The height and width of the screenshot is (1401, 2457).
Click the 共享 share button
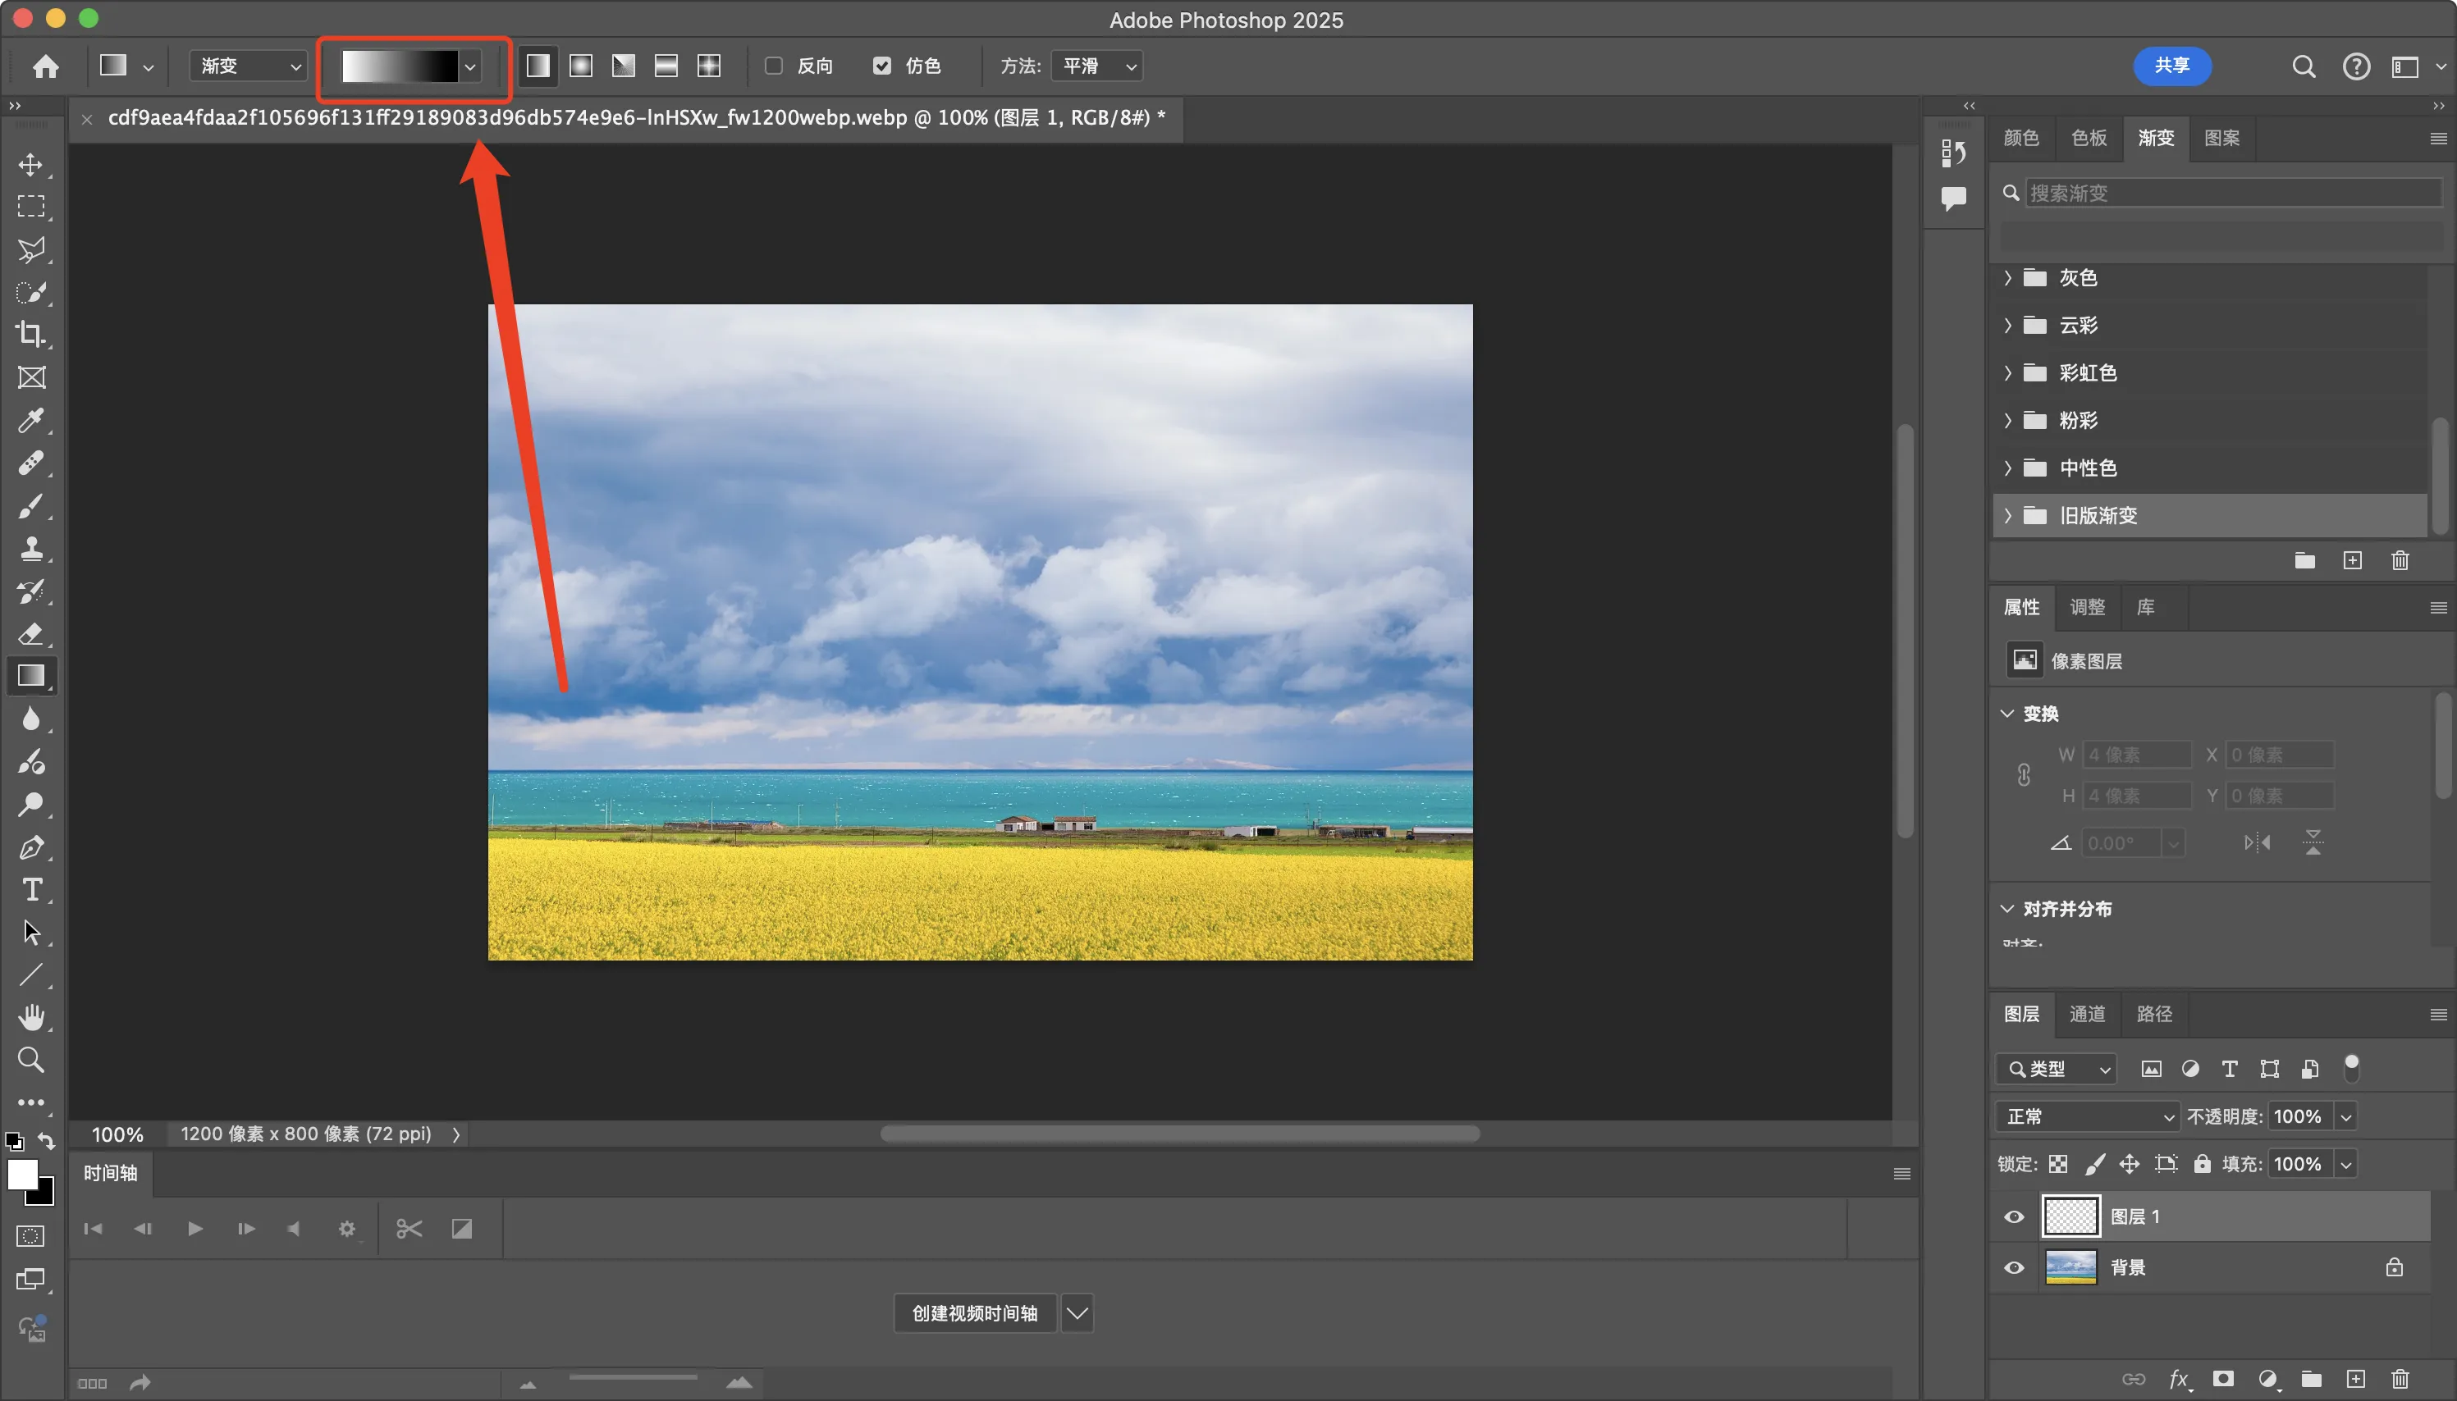coord(2171,66)
